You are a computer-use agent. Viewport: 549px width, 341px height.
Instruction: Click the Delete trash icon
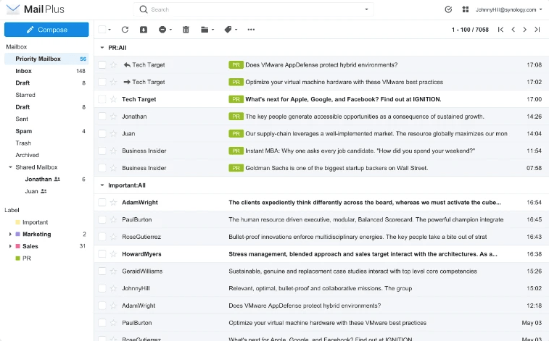point(186,30)
